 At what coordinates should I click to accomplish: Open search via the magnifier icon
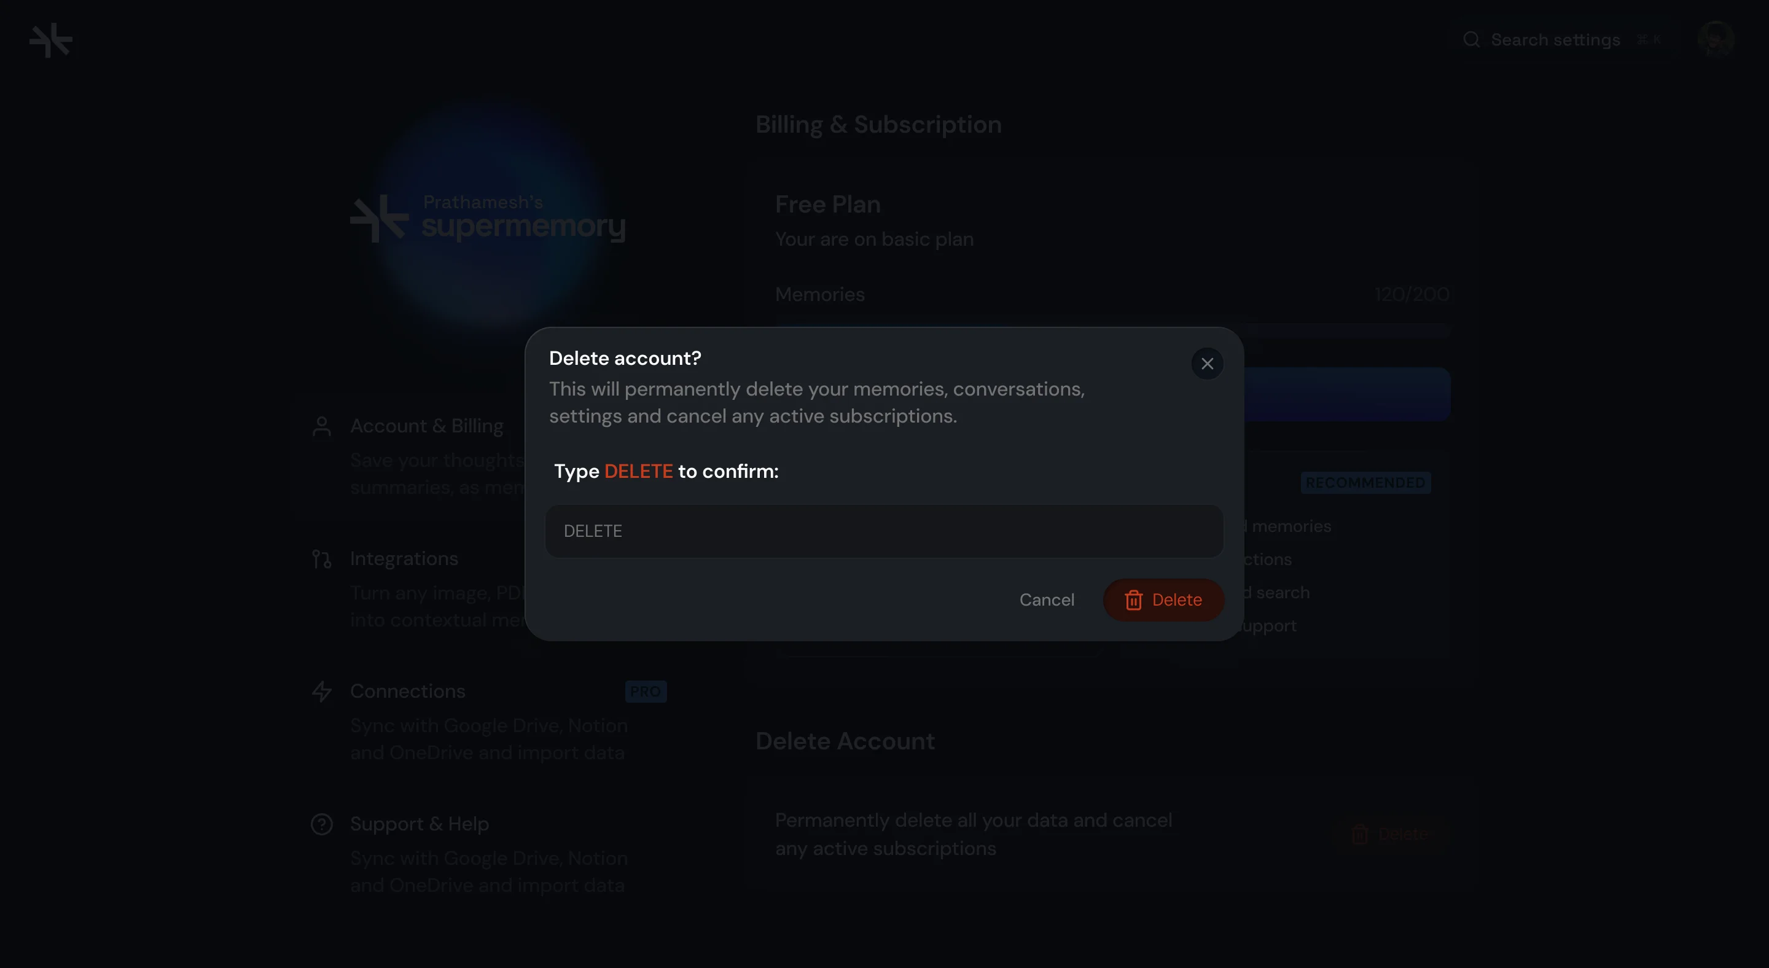tap(1472, 40)
